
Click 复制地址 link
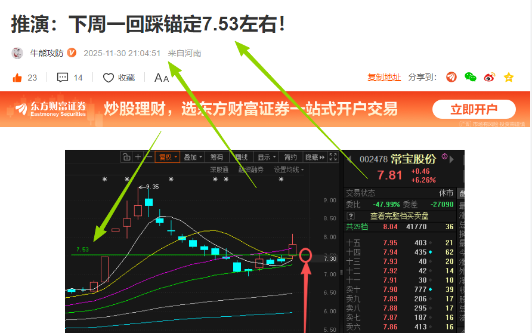[x=384, y=78]
